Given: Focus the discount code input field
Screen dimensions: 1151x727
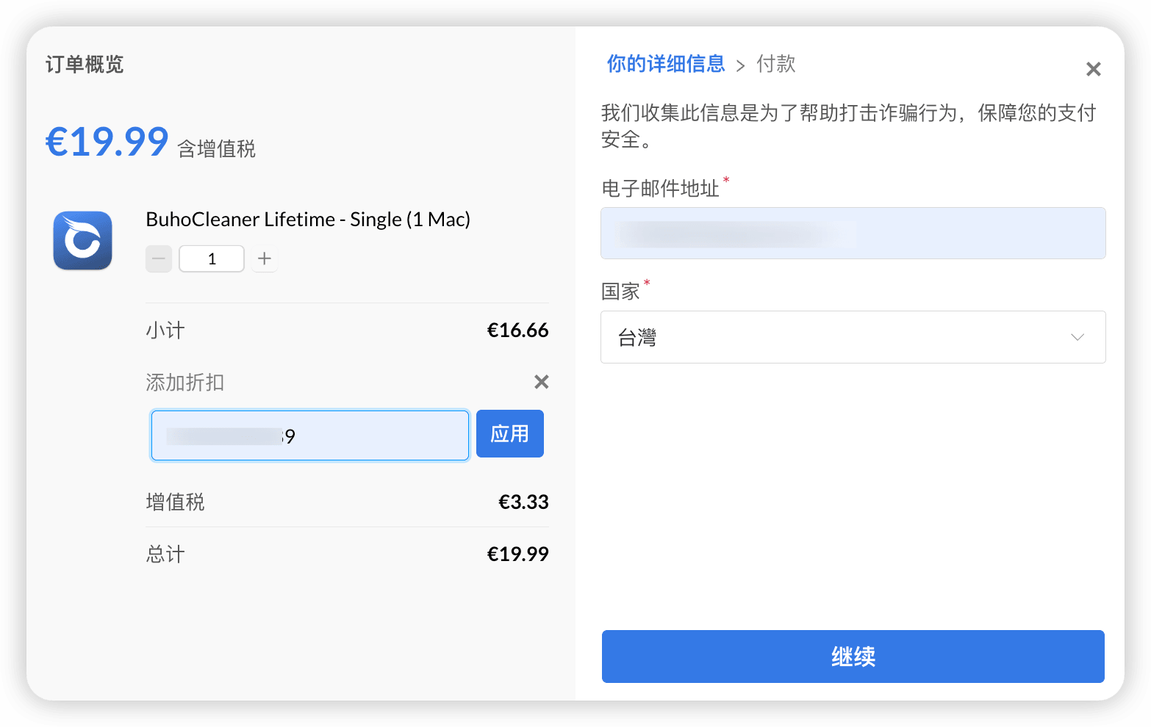Looking at the screenshot, I should pos(310,435).
